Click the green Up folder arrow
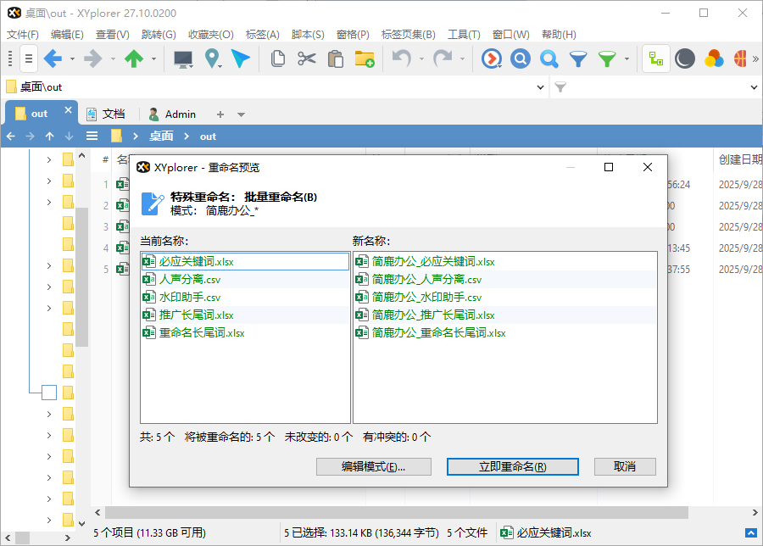763x546 pixels. (134, 58)
